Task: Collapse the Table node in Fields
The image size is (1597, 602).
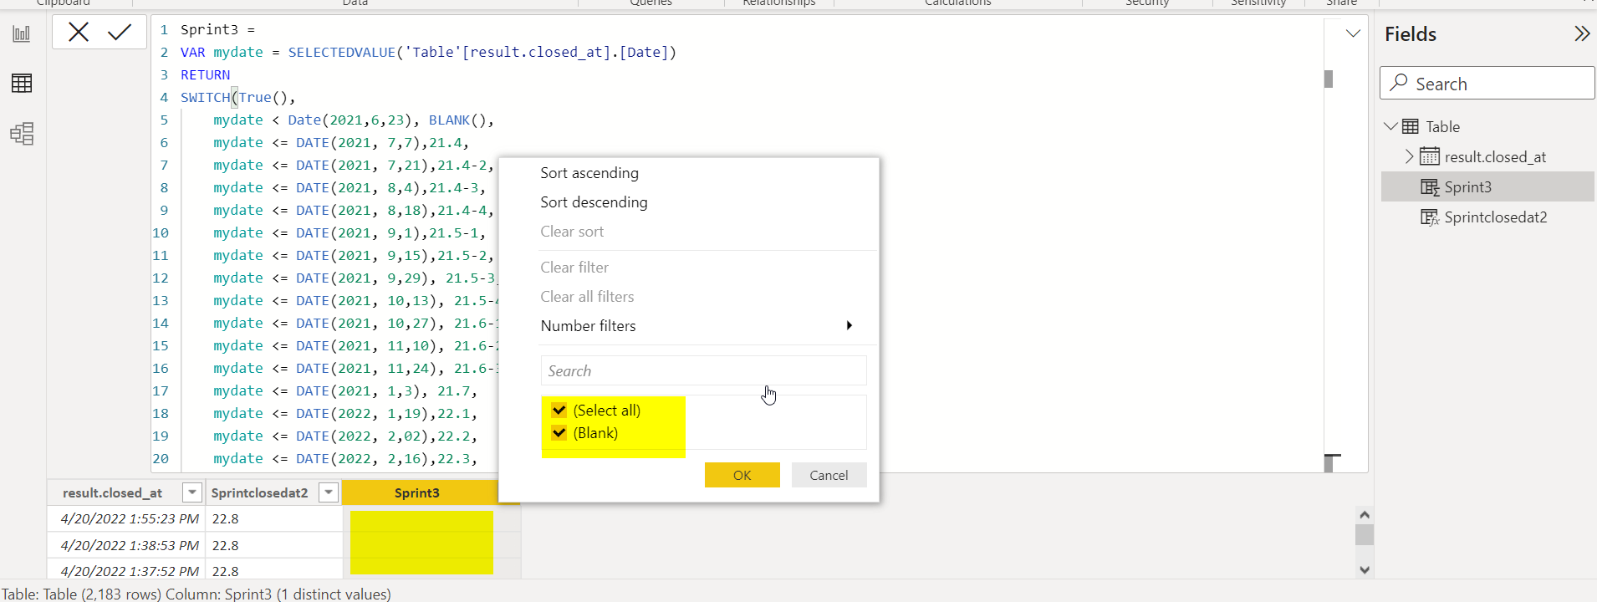Action: (x=1390, y=127)
